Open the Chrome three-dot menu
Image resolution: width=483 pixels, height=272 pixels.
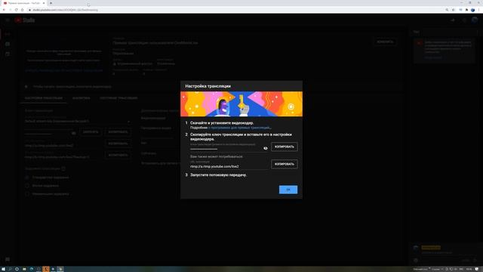tap(479, 10)
